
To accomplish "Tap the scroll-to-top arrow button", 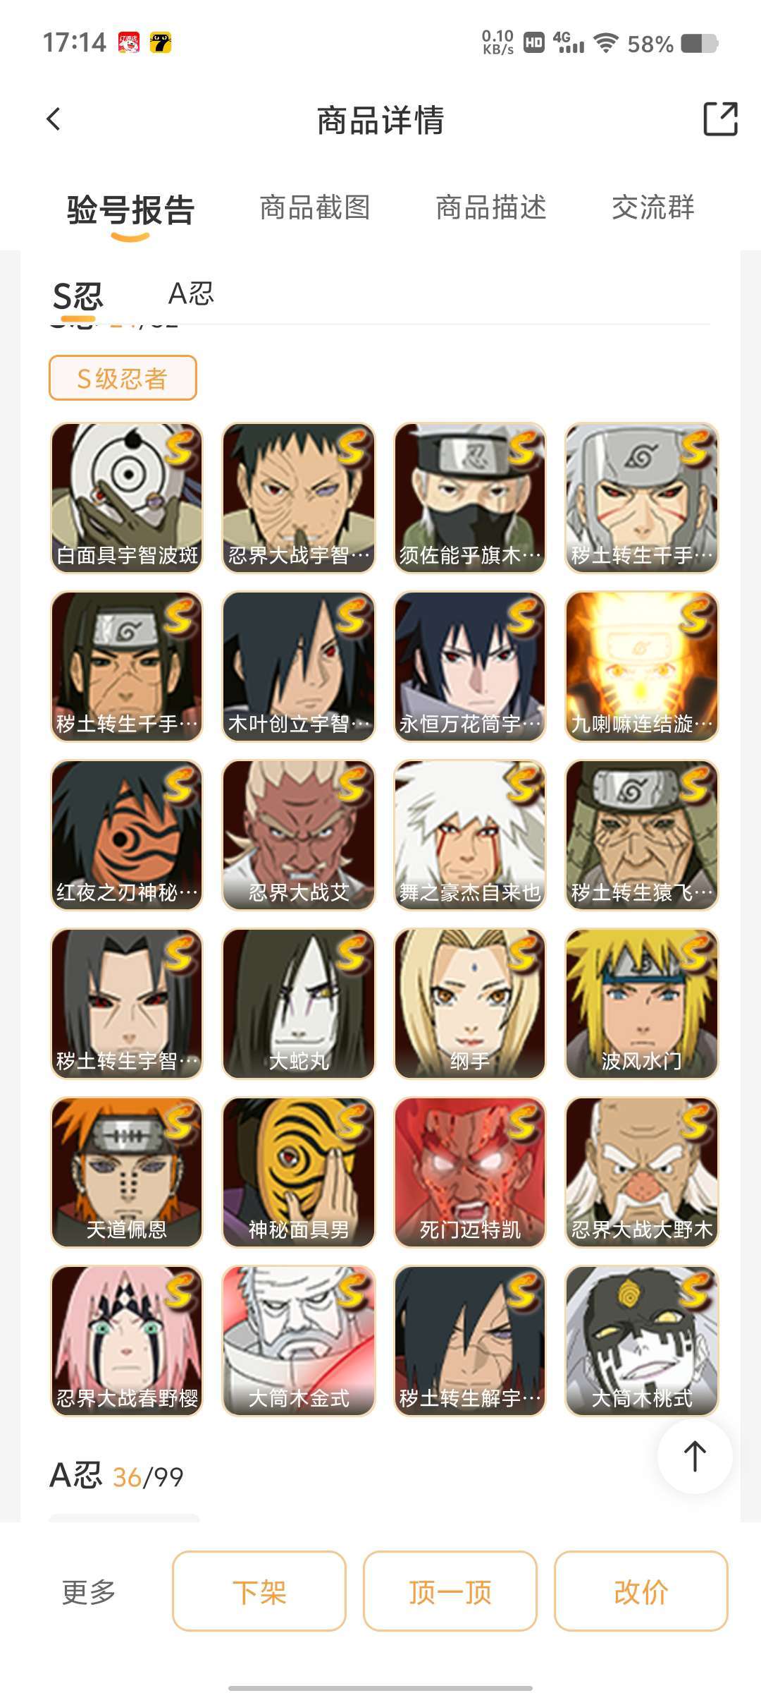I will point(695,1456).
